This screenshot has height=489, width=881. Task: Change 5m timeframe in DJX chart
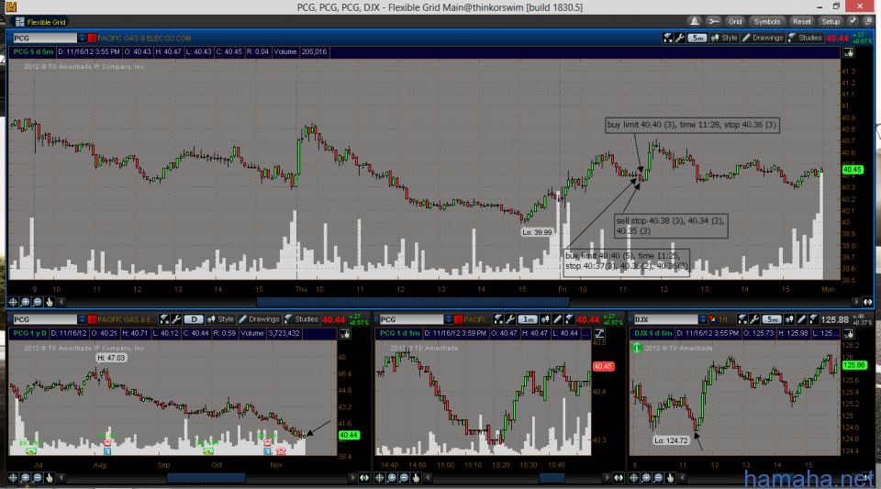[772, 319]
